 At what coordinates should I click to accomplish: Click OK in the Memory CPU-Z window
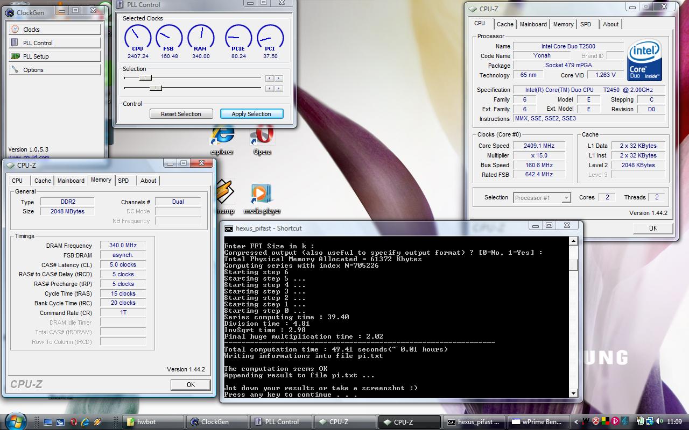[x=191, y=385]
